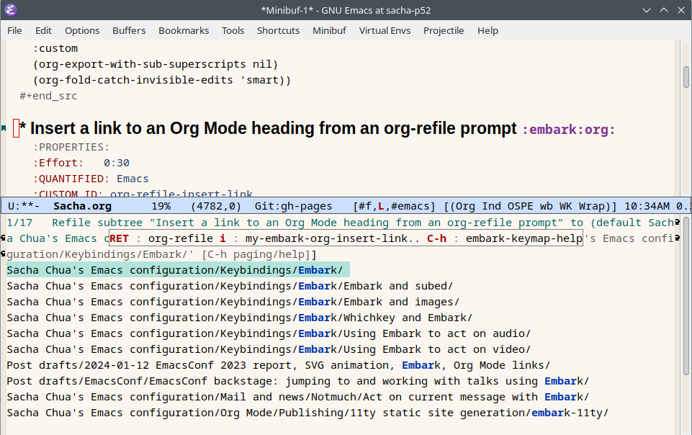Screen dimensions: 692x435
Task: Open the Bookmarks menu
Action: click(x=184, y=30)
